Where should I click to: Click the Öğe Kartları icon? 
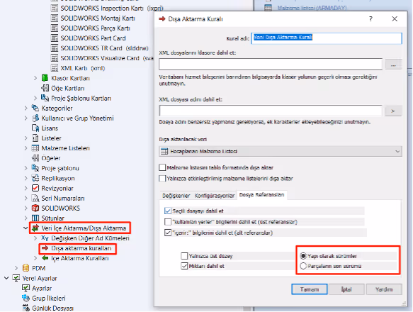pyautogui.click(x=45, y=88)
